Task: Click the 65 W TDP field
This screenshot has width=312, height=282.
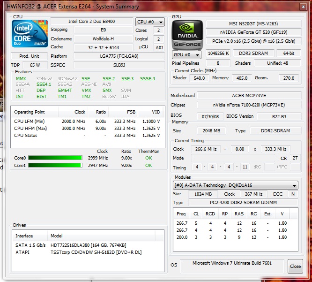Action: point(35,65)
